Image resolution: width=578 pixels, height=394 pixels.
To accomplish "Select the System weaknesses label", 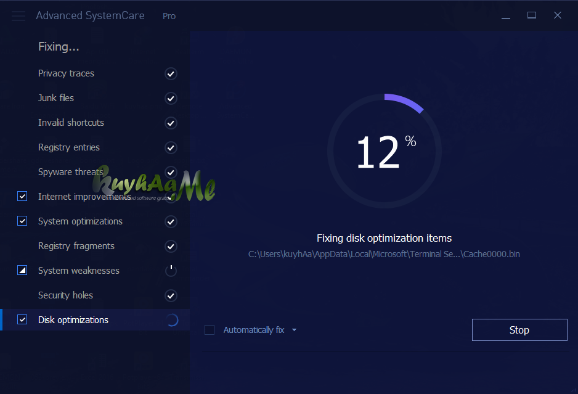I will click(79, 271).
